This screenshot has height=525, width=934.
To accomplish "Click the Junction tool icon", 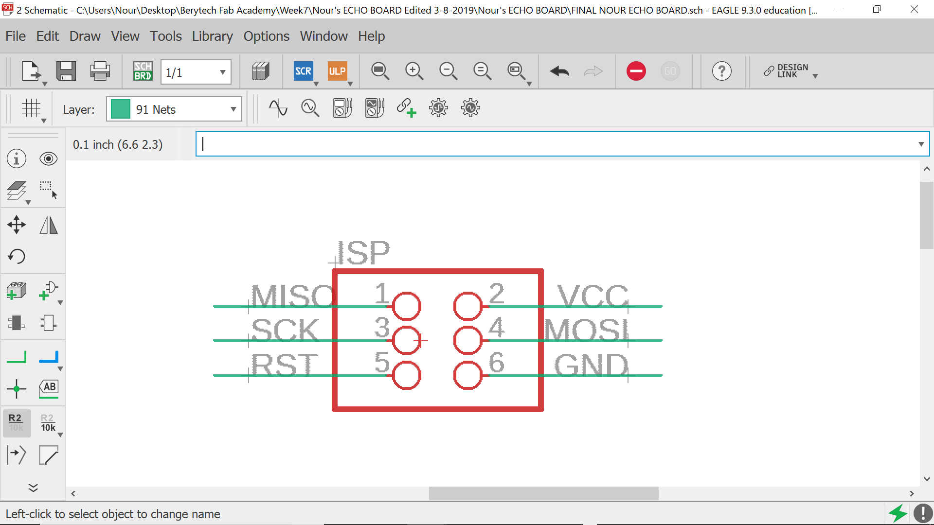I will [x=17, y=388].
